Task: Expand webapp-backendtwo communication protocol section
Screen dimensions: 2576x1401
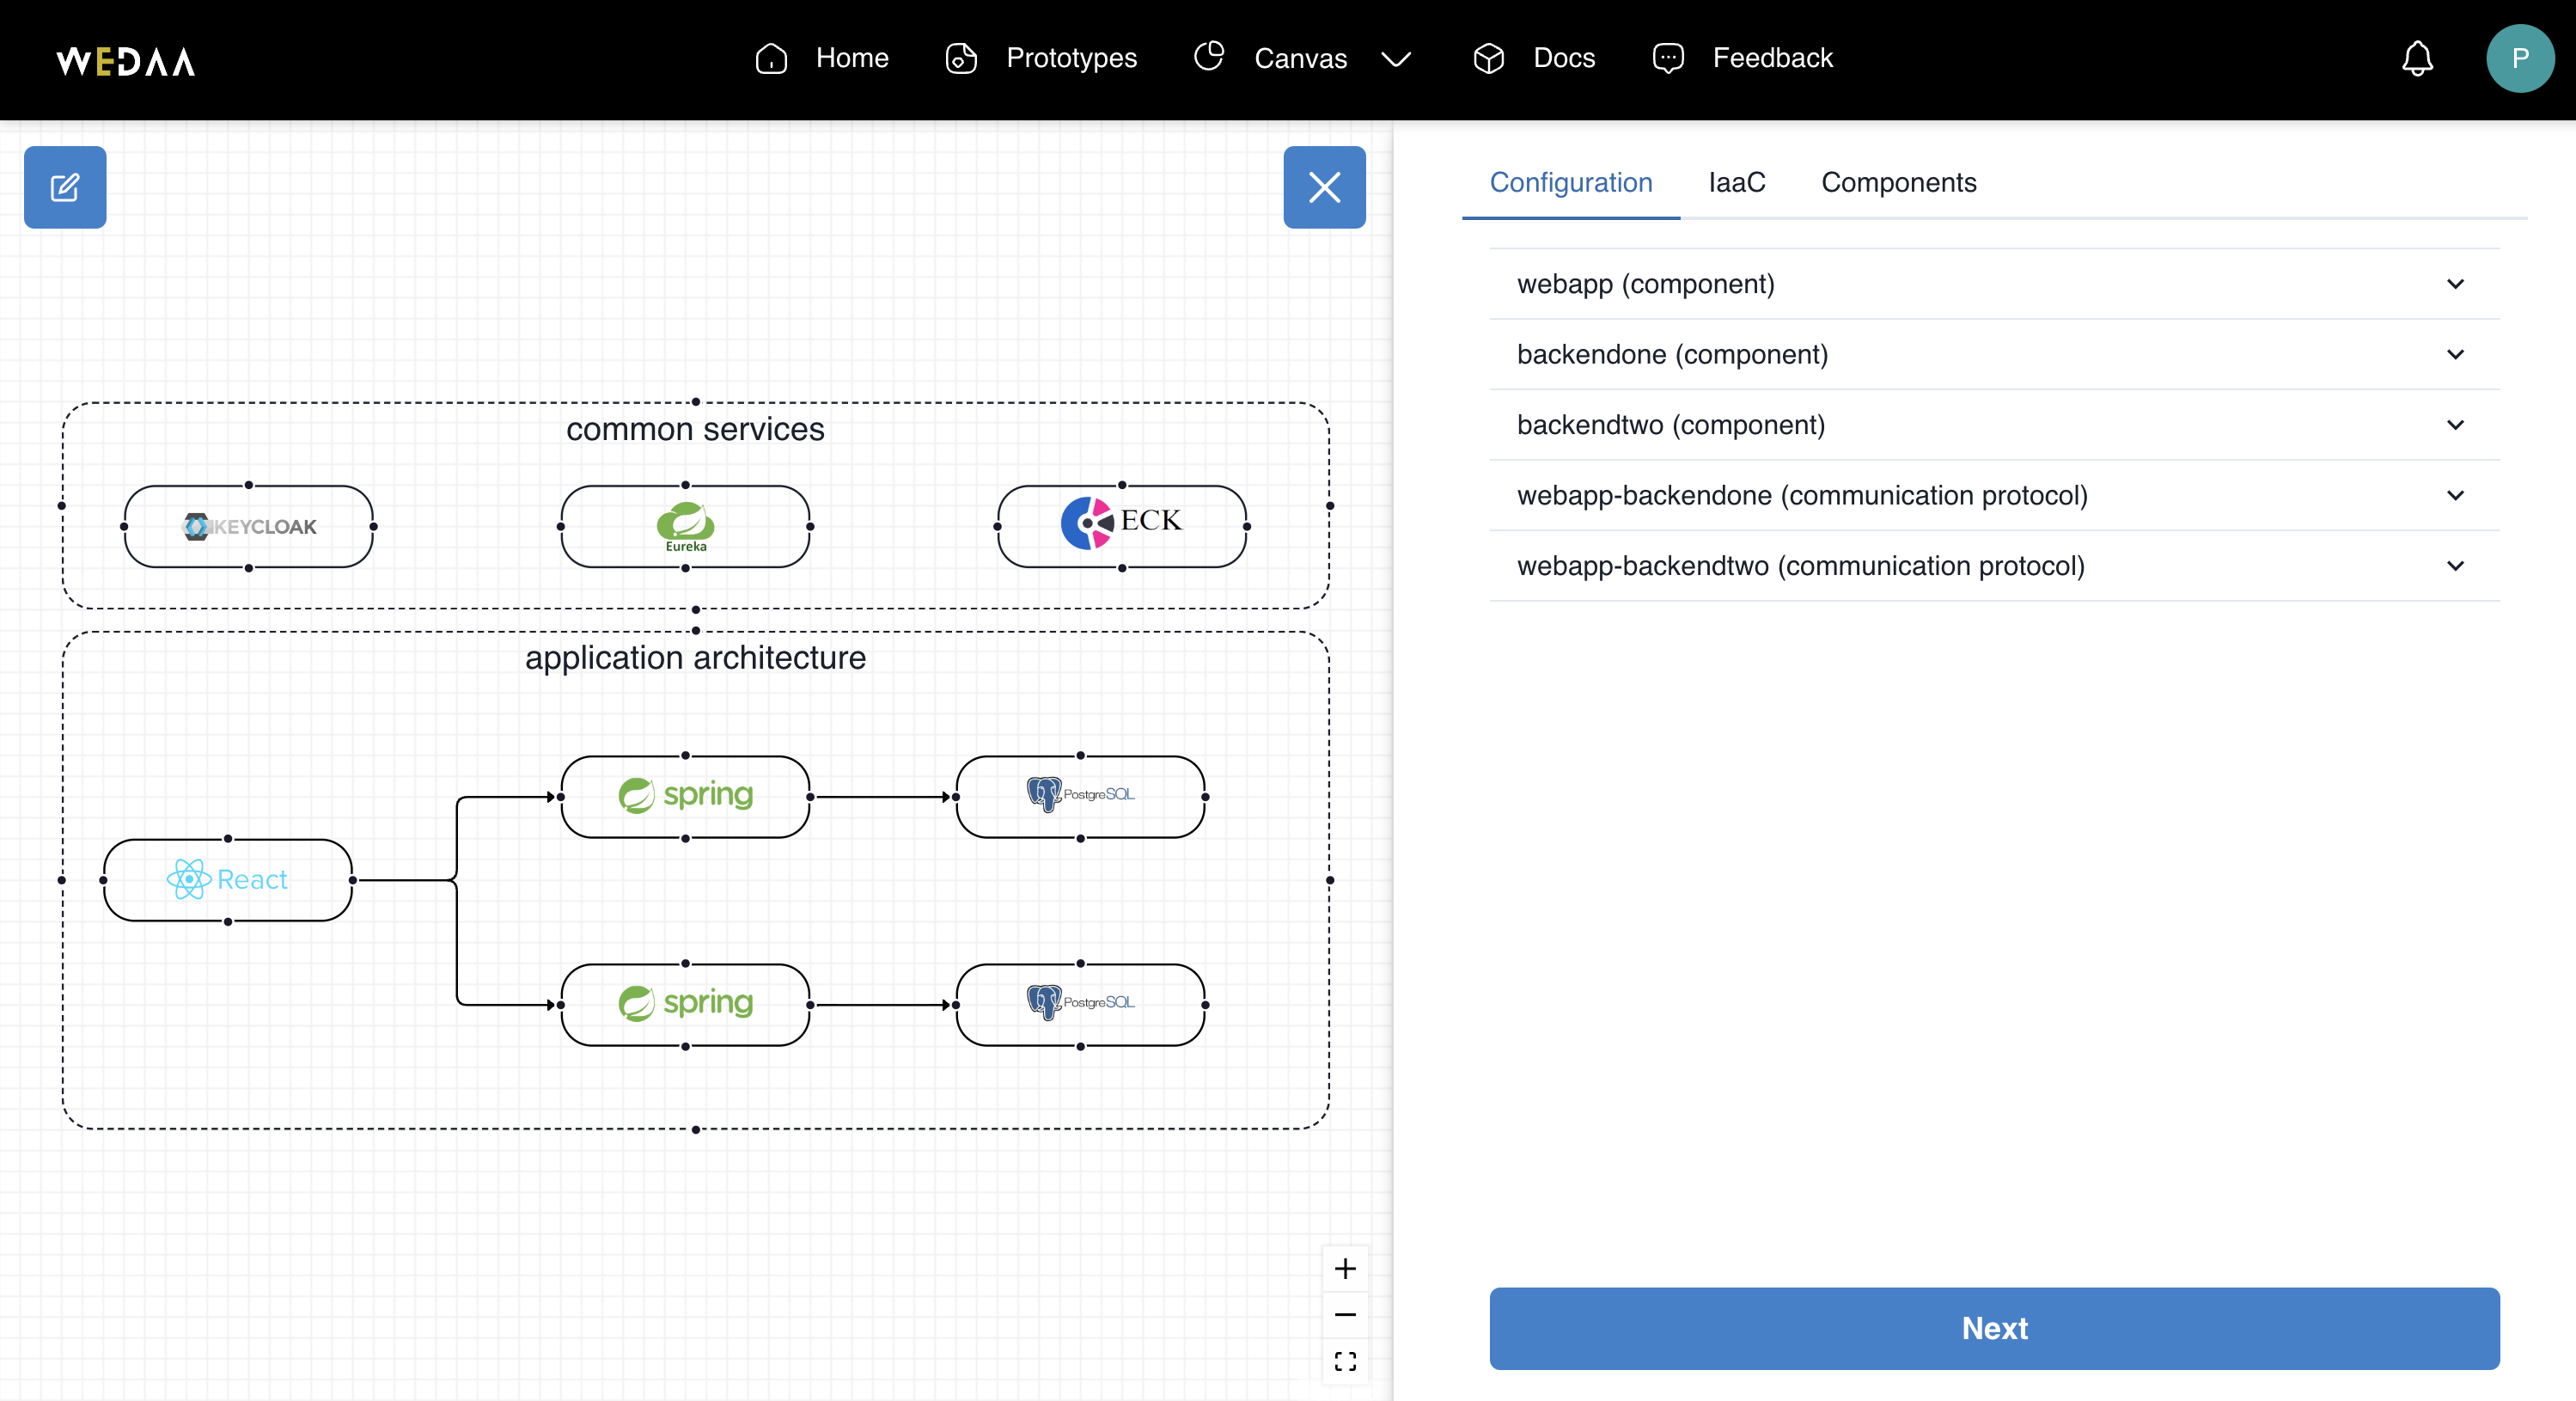Action: pyautogui.click(x=1994, y=566)
